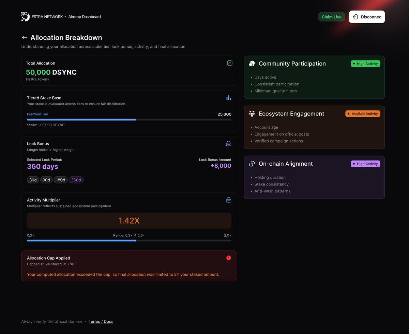Click the Destra Tokens label
409x334 pixels.
pos(37,79)
